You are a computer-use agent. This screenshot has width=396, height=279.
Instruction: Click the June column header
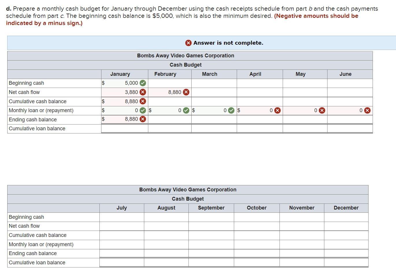pos(345,74)
